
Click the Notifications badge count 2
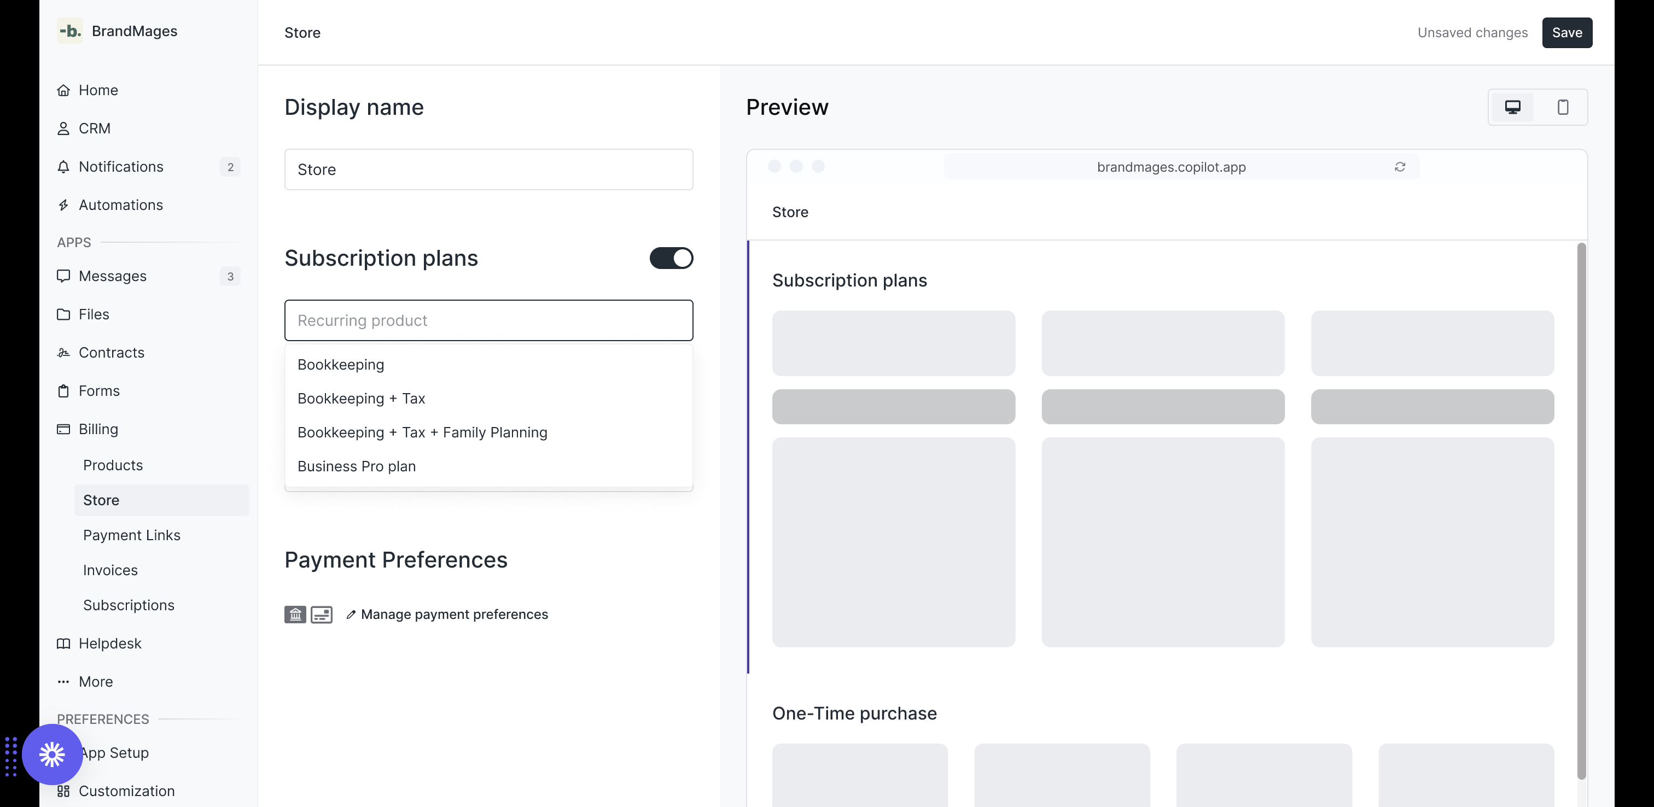point(230,167)
